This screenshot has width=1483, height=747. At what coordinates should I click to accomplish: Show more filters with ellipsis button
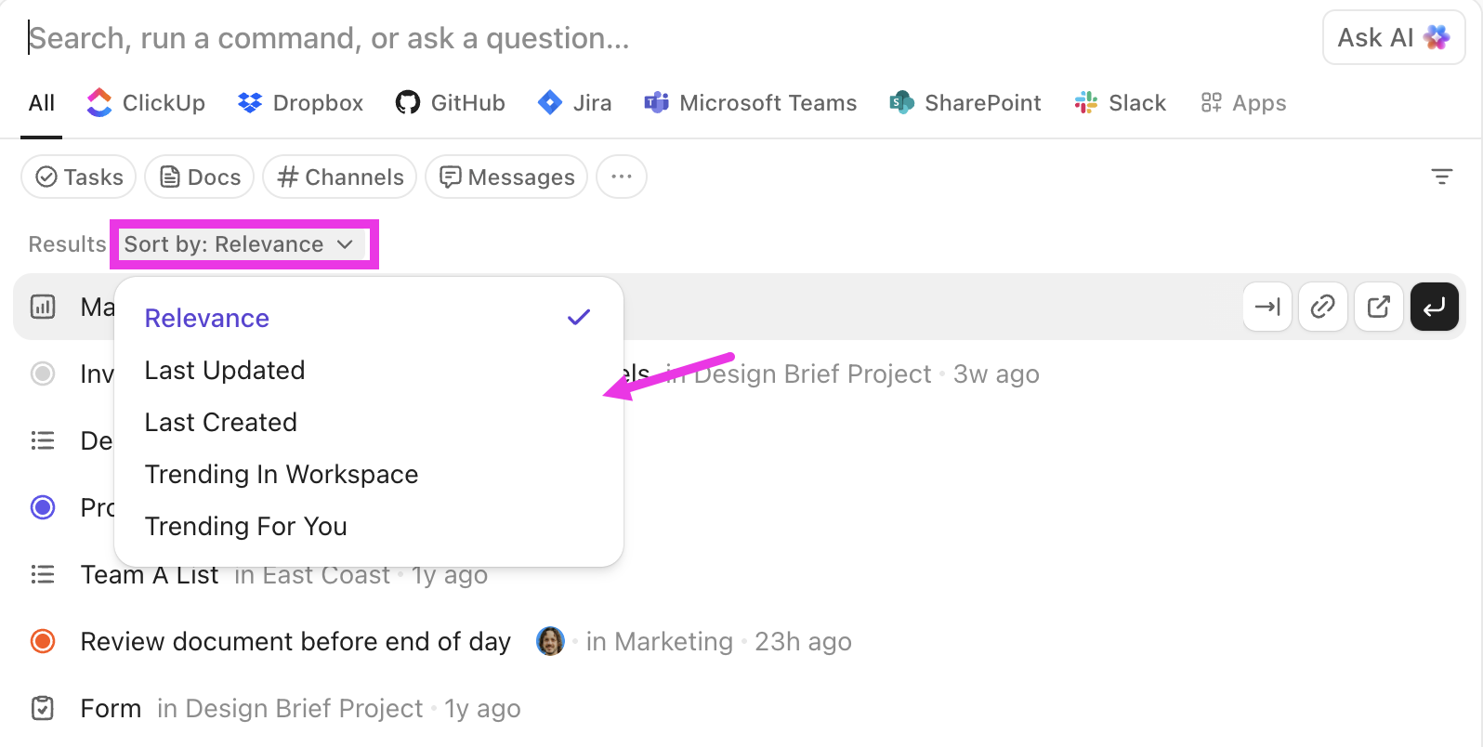[x=622, y=177]
